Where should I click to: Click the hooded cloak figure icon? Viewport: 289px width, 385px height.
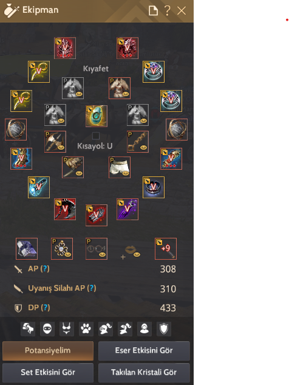[x=144, y=328]
